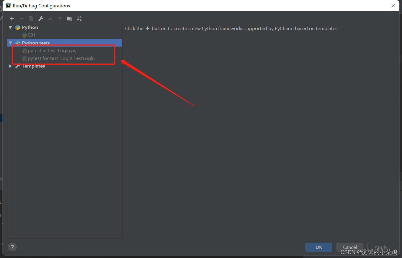
Task: Click the OK button
Action: pos(319,247)
